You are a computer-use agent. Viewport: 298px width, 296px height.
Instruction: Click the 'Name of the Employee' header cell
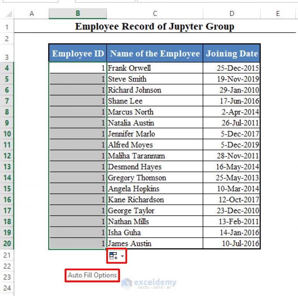point(155,53)
